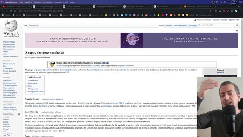Hide the Indice with nascondi toggle

point(38,77)
